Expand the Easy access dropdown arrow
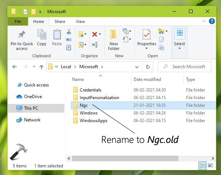The height and width of the screenshot is (175, 221). pyautogui.click(x=130, y=39)
